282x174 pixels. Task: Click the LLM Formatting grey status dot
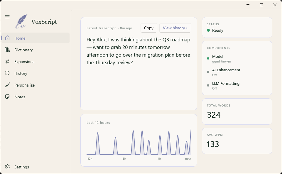pyautogui.click(x=208, y=85)
